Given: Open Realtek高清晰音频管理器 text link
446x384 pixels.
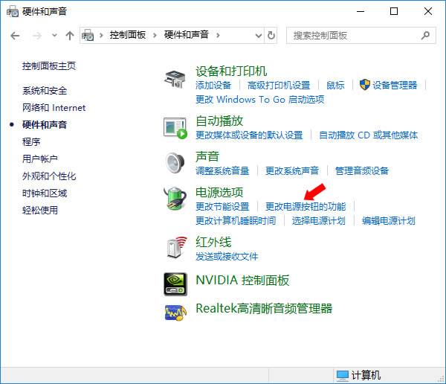Looking at the screenshot, I should [264, 309].
